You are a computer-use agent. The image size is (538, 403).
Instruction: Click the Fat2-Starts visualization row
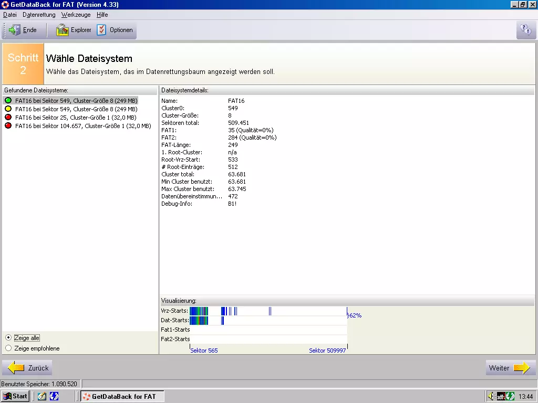[268, 340]
